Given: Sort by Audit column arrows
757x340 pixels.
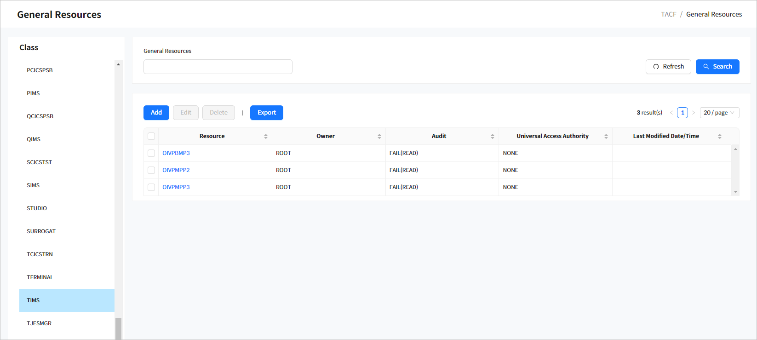Looking at the screenshot, I should point(492,136).
